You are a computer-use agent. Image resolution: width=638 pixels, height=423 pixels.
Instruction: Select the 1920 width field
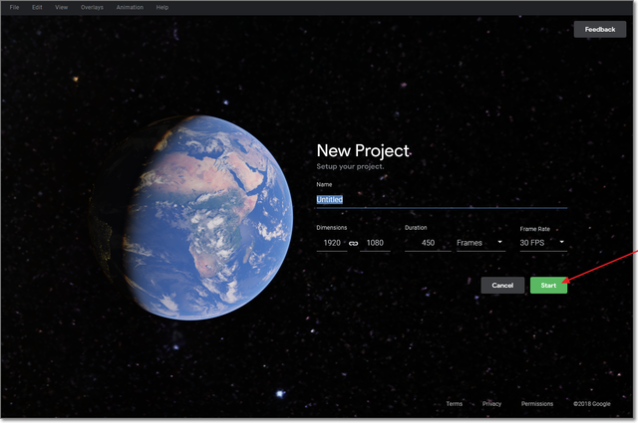[331, 243]
